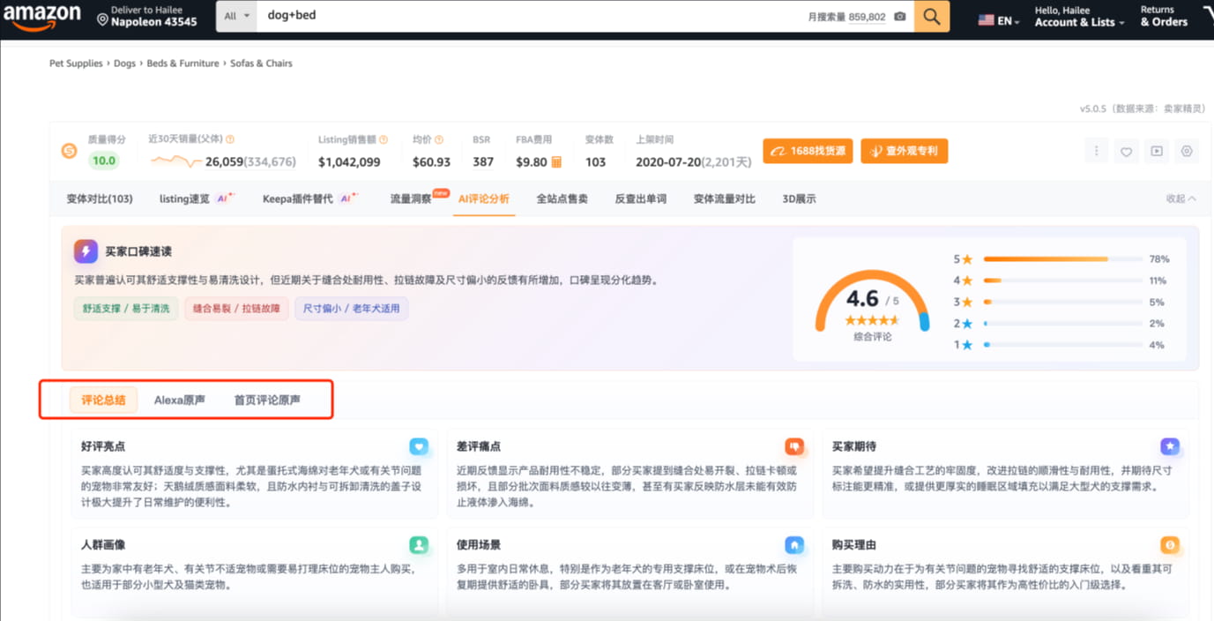Click the orange seller sprite logo icon
The height and width of the screenshot is (621, 1214).
[69, 151]
